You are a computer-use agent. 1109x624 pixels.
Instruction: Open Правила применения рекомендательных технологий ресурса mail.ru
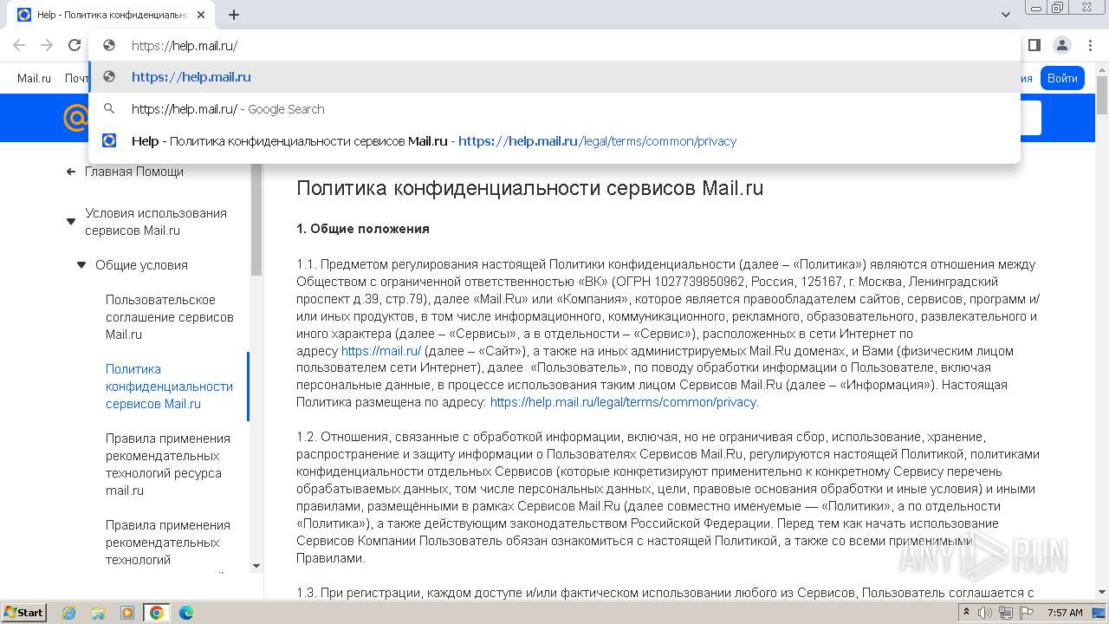click(x=168, y=465)
